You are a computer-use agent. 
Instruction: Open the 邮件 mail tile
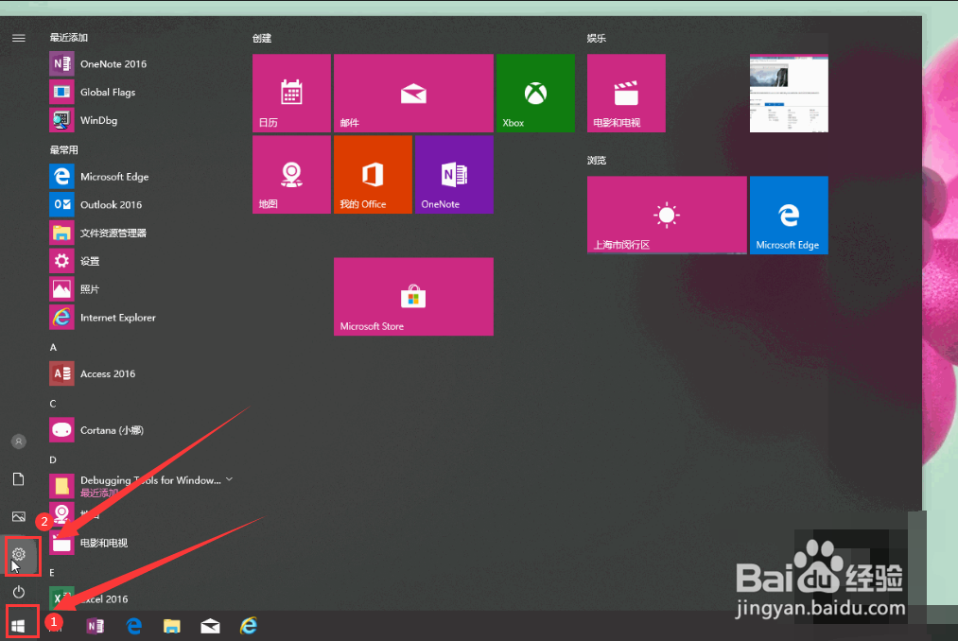pyautogui.click(x=413, y=93)
